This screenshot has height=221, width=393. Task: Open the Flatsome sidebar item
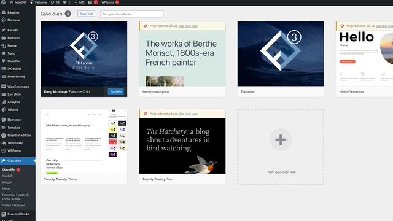pos(18,20)
